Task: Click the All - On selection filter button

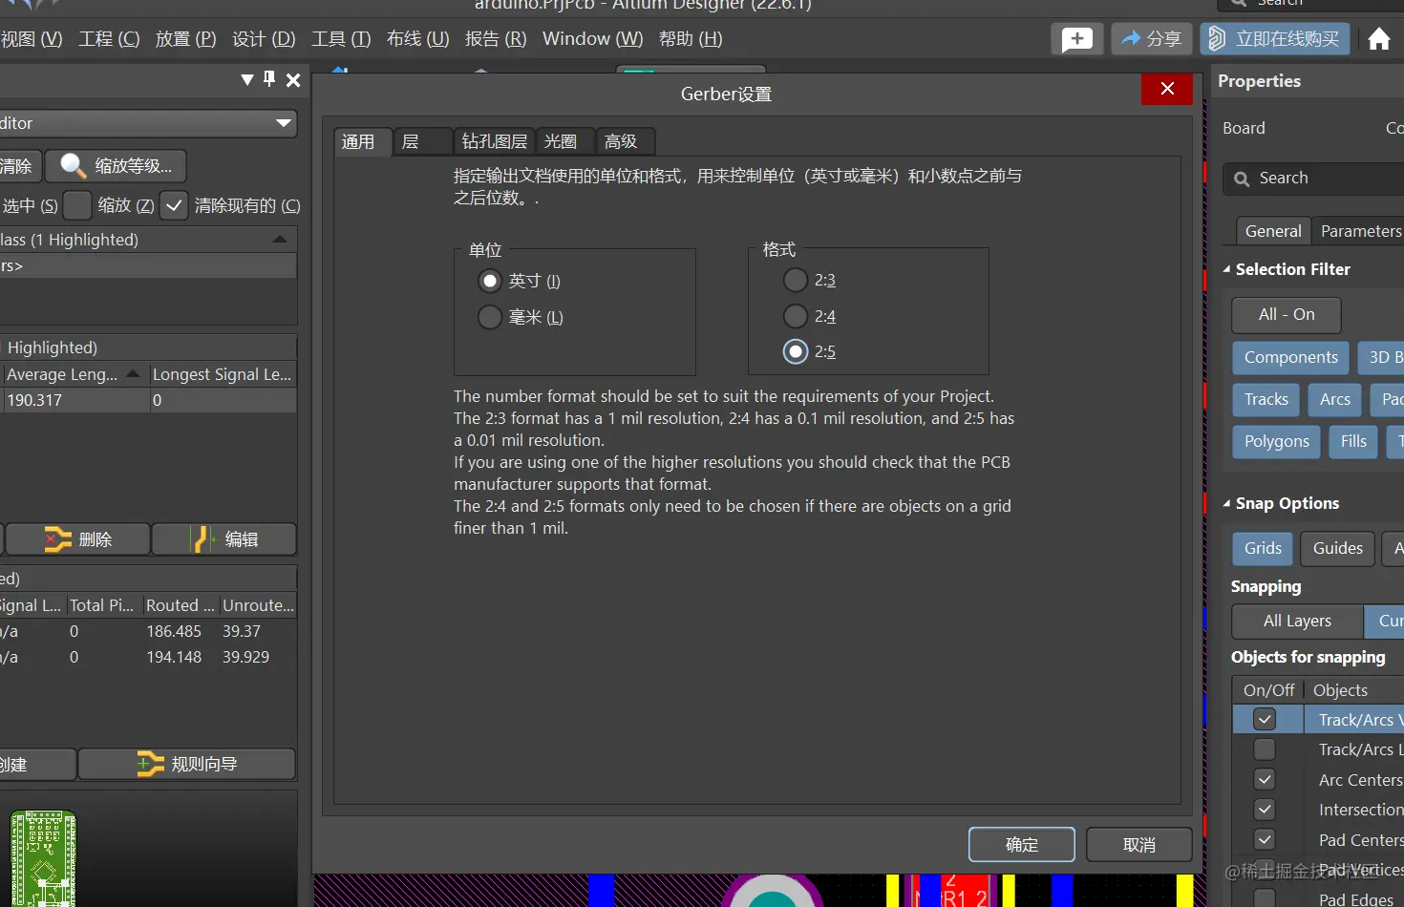Action: [1287, 314]
